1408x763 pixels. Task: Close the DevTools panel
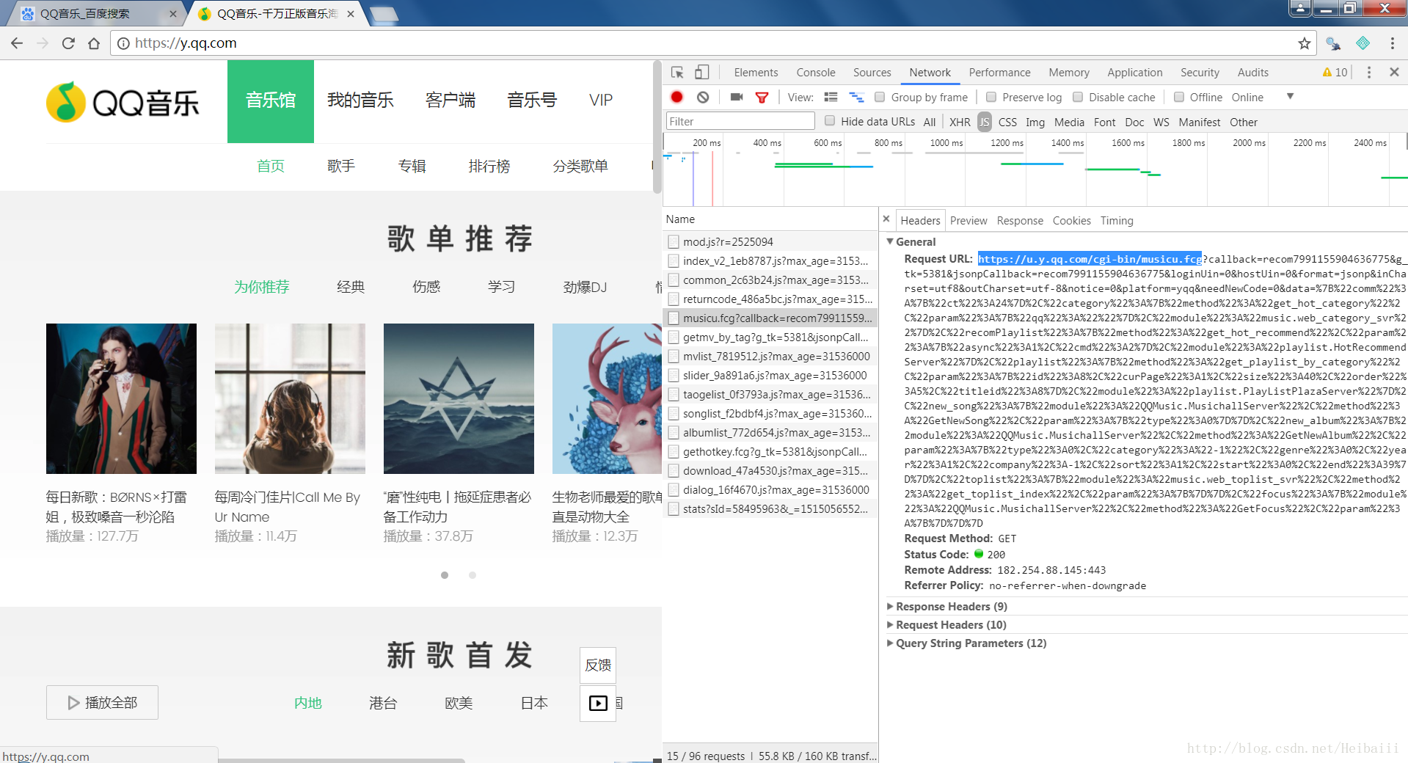click(x=1394, y=72)
